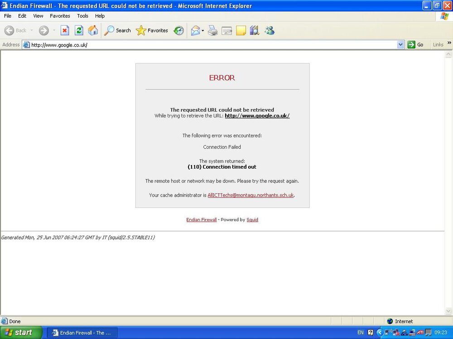Print the page with the printer icon
The width and height of the screenshot is (453, 339).
click(x=213, y=30)
